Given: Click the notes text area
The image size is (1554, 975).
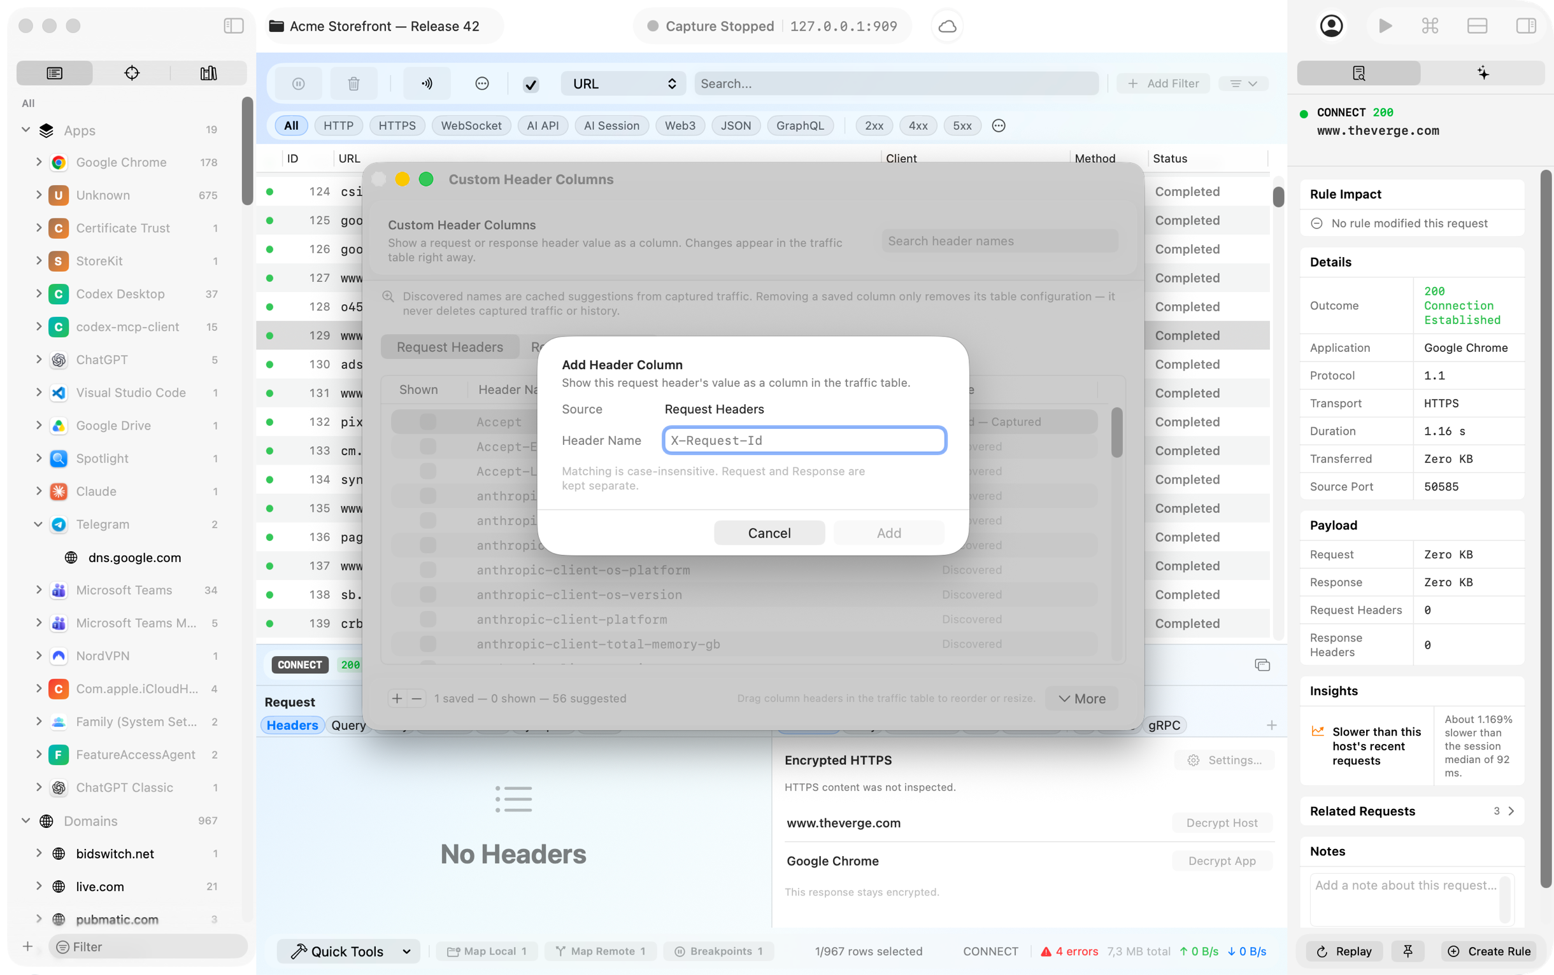Looking at the screenshot, I should click(x=1411, y=899).
